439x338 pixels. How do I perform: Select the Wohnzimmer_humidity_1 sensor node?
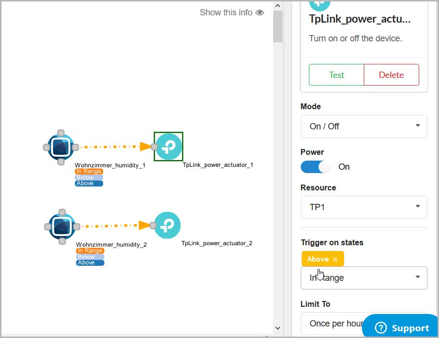point(61,147)
